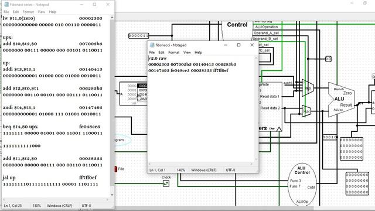Open Help menu in fibonacci Notepad window
This screenshot has width=375, height=211.
tap(198, 52)
